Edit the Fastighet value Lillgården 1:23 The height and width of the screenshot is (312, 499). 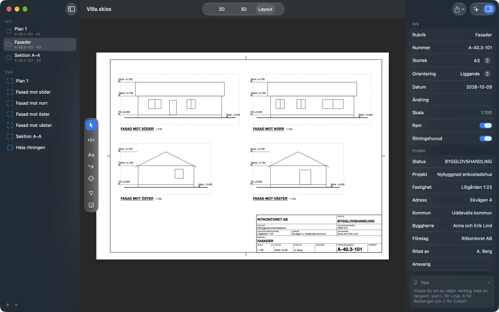[477, 187]
